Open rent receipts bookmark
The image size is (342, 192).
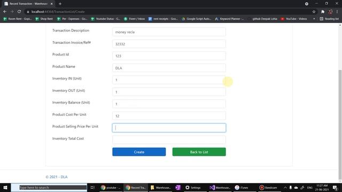click(163, 19)
